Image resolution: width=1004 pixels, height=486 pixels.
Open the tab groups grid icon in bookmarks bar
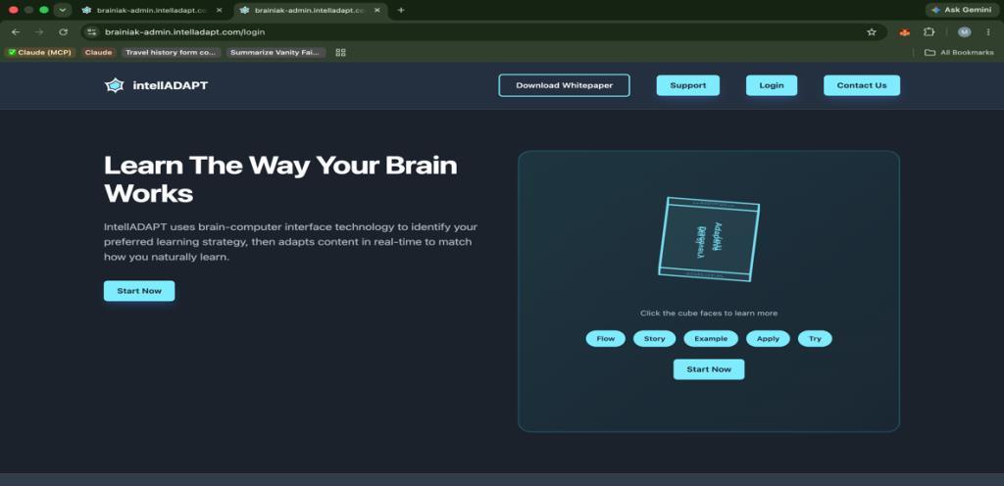pyautogui.click(x=340, y=53)
